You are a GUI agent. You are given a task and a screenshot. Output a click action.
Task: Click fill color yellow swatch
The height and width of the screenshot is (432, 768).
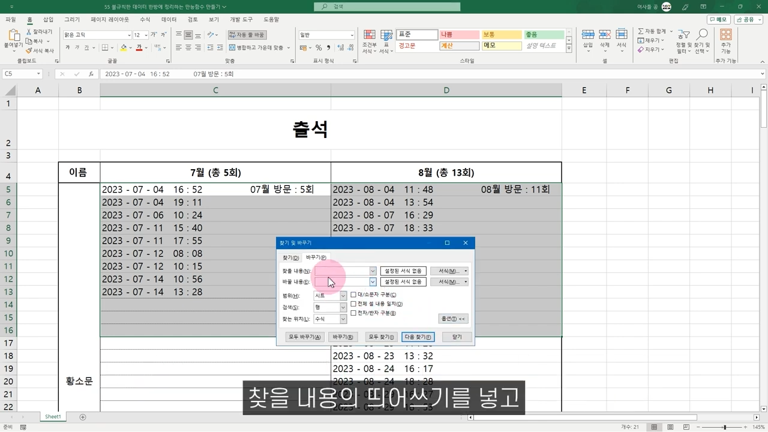(123, 48)
